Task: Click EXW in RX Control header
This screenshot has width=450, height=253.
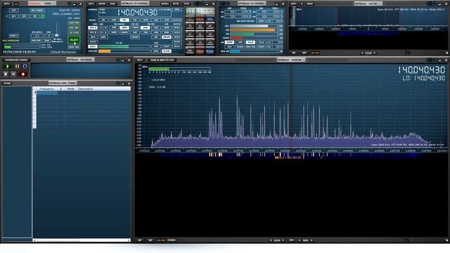Action: [x=112, y=4]
